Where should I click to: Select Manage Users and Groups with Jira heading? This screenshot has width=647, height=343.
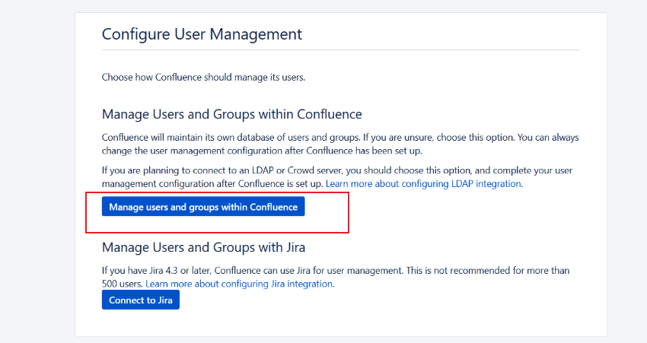(x=203, y=246)
